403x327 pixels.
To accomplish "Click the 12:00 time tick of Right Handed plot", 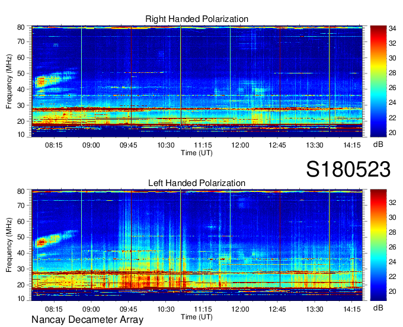I will pos(240,145).
